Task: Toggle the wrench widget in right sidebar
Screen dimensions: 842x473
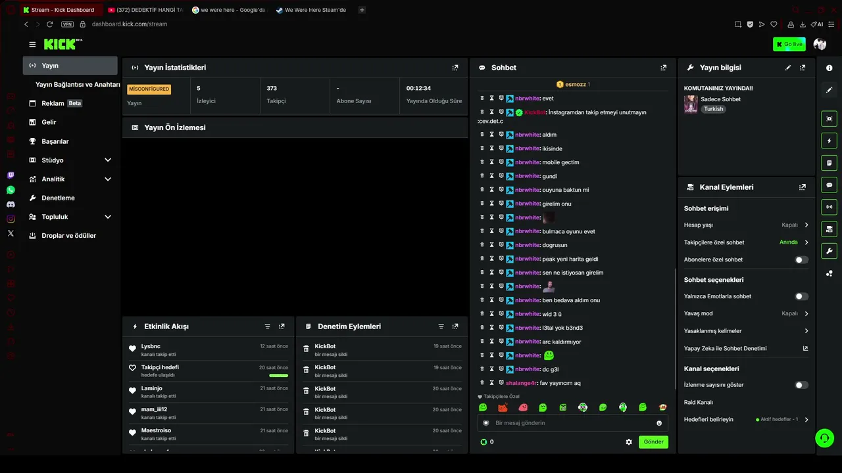Action: pyautogui.click(x=829, y=251)
